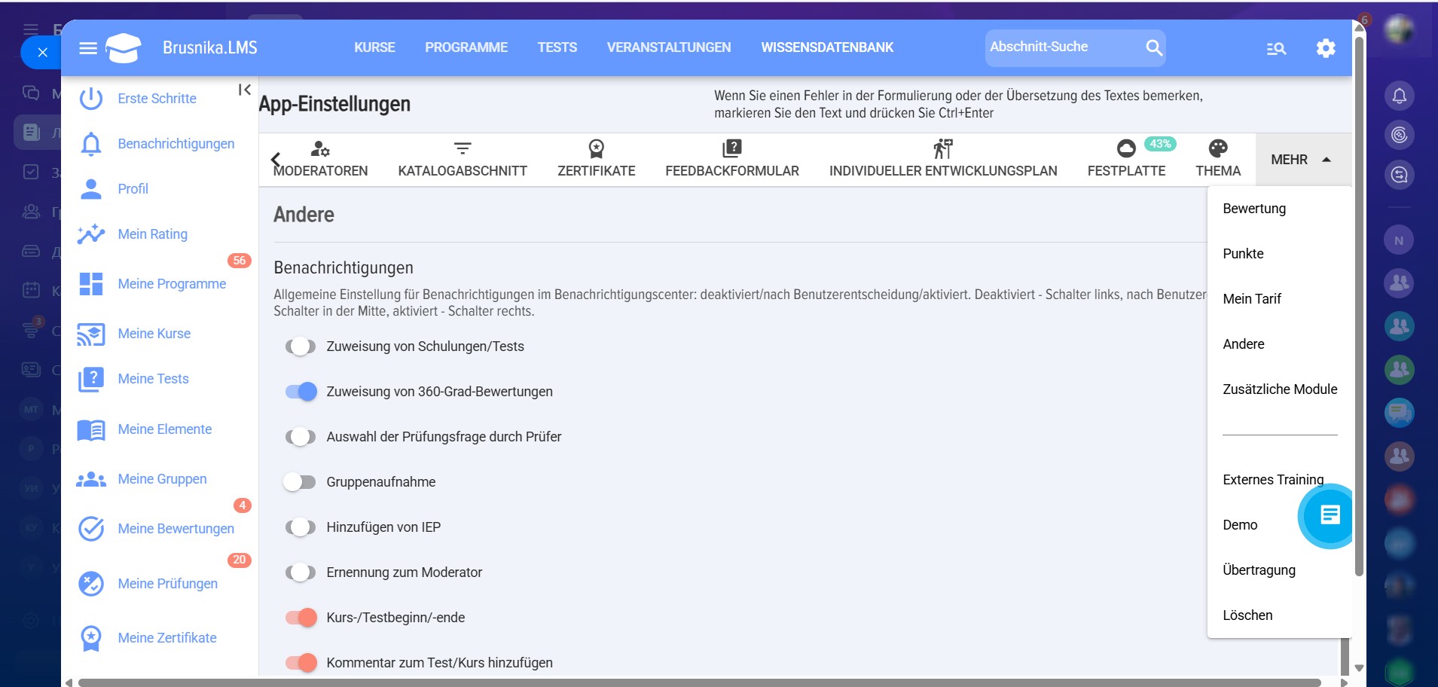Collapse the MEHR dropdown menu
This screenshot has width=1438, height=687.
(x=1301, y=160)
